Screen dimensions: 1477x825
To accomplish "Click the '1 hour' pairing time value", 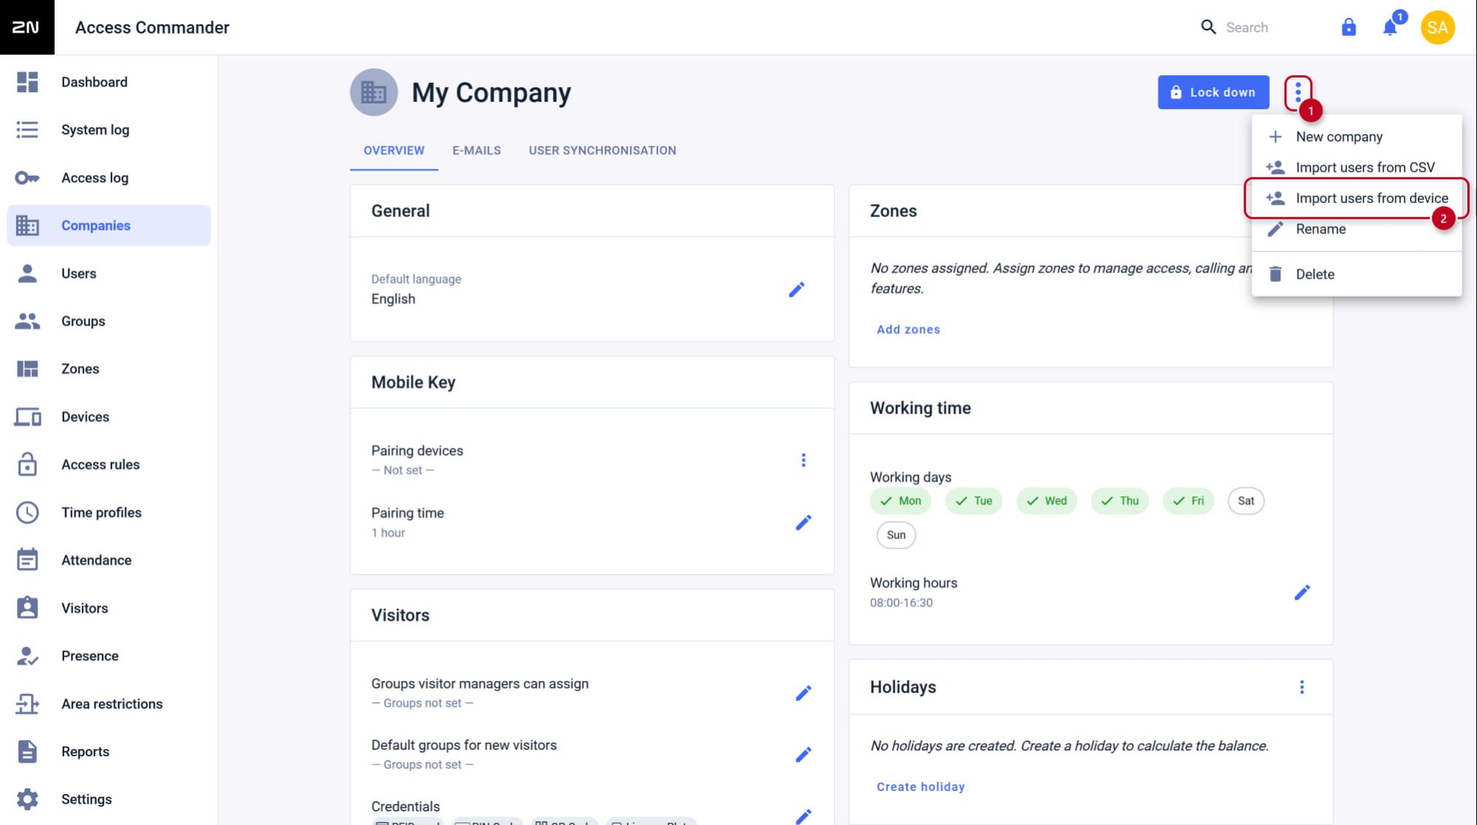I will pos(388,533).
